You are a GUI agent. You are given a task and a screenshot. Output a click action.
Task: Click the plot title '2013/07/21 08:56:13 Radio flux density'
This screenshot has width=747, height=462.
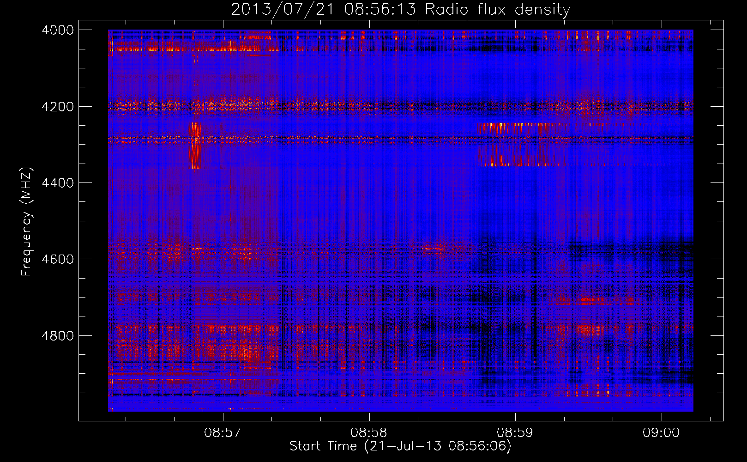400,9
